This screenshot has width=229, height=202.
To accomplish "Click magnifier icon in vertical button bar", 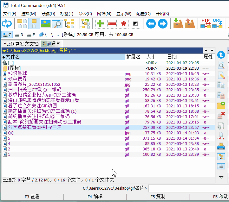I will click(221, 66).
